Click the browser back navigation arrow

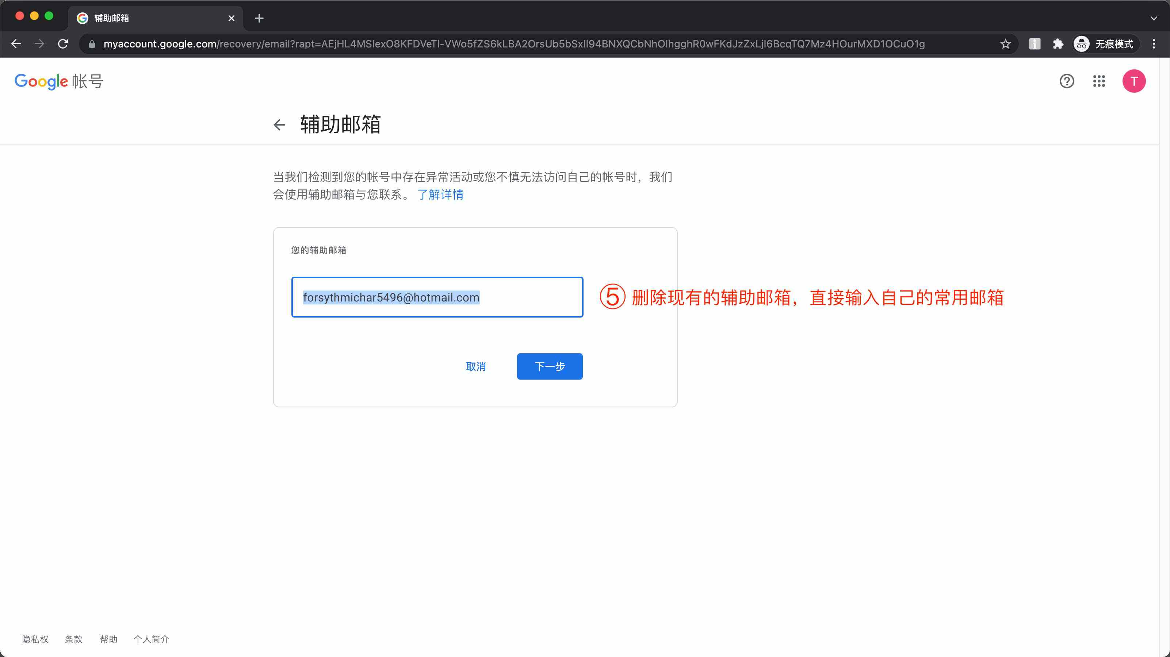click(16, 43)
